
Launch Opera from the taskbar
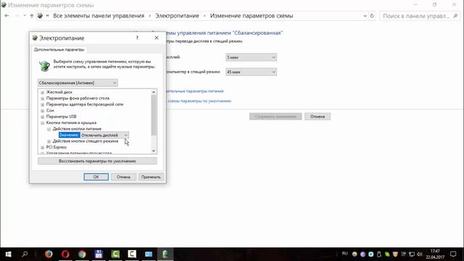click(x=65, y=254)
